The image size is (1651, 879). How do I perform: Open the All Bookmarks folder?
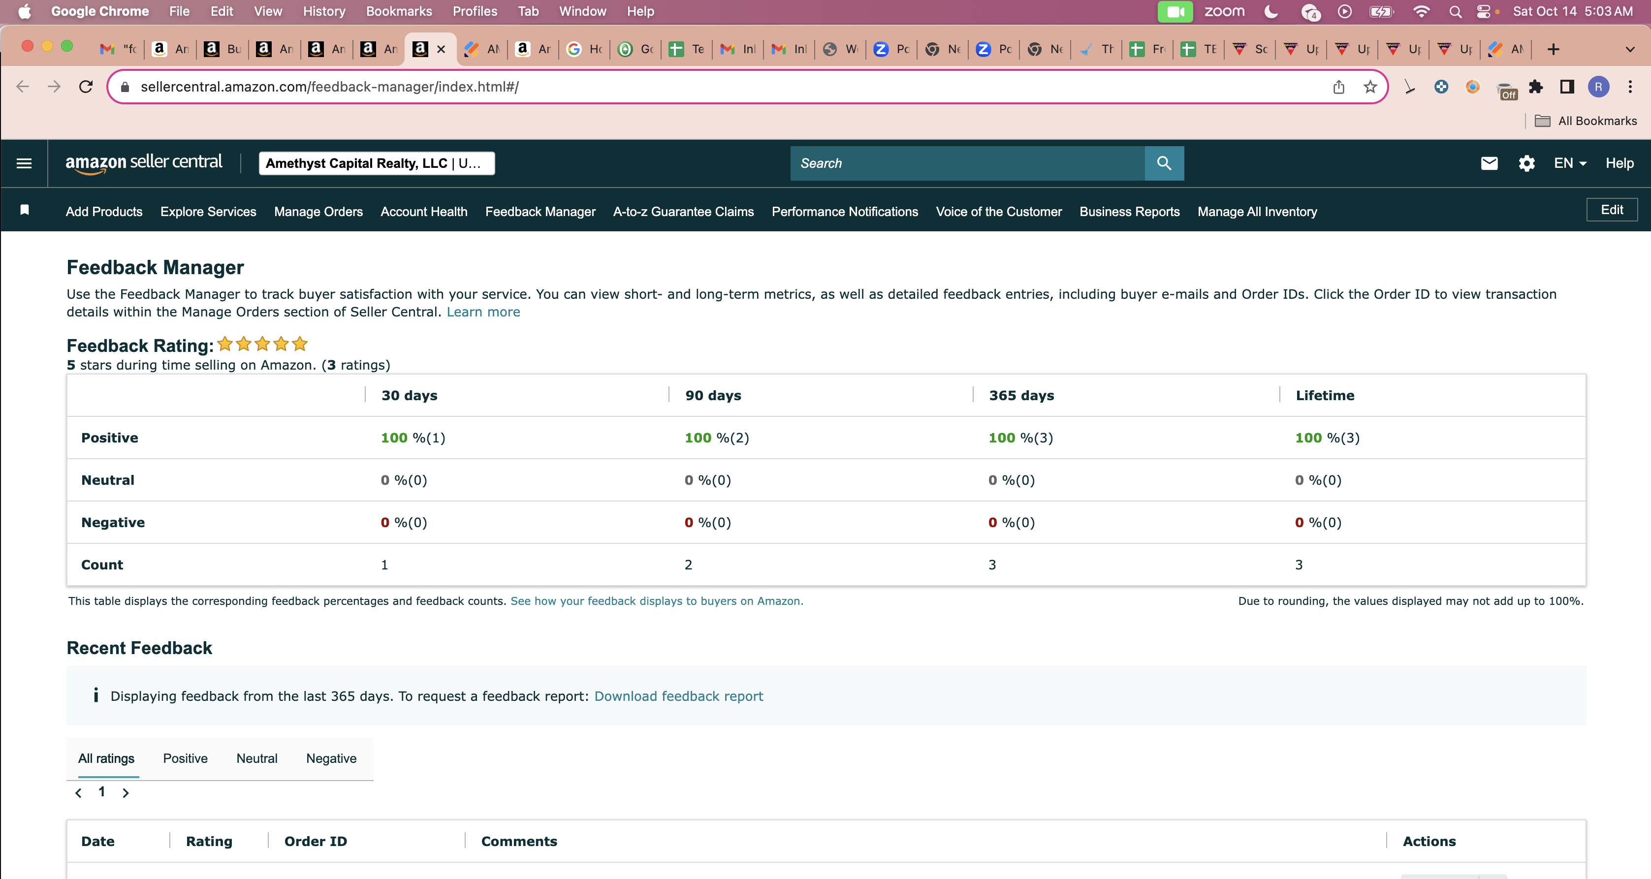(1586, 121)
